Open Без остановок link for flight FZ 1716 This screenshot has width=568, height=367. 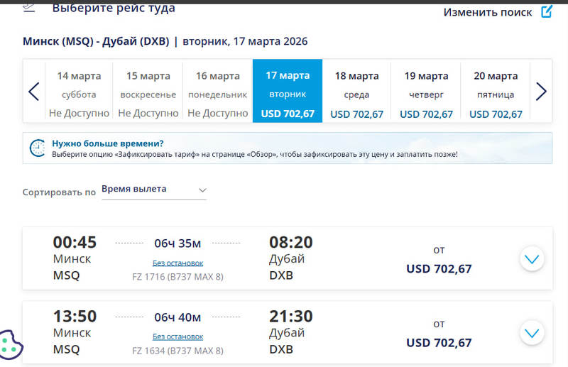[177, 263]
